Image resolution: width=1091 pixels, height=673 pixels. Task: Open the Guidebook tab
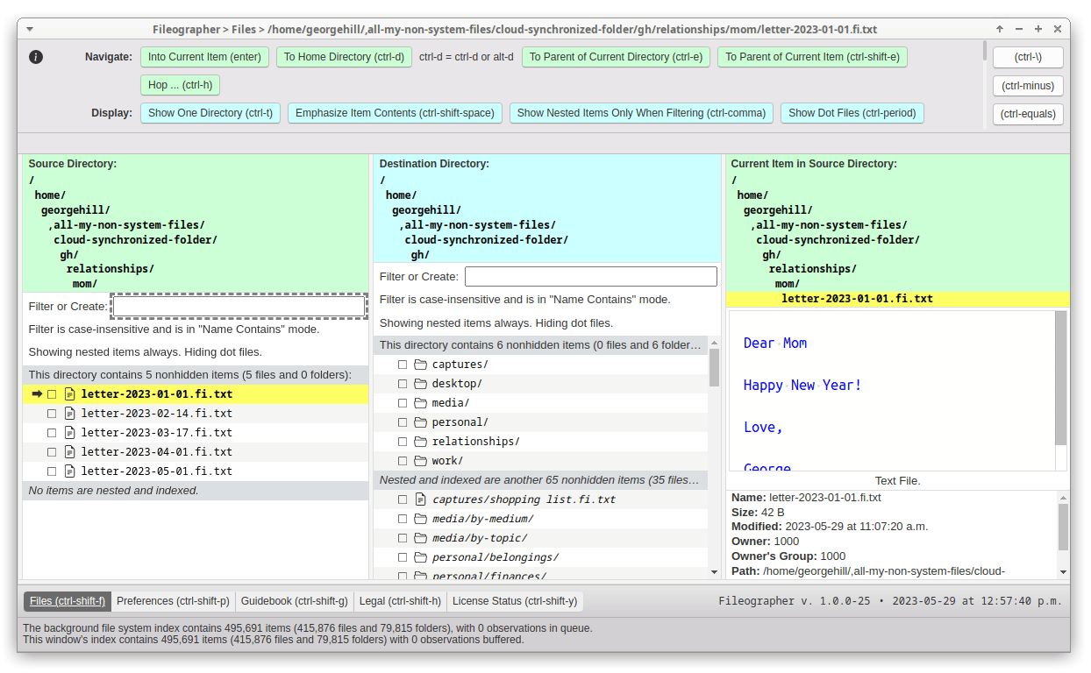click(x=294, y=601)
